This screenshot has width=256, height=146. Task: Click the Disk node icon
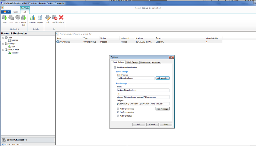pos(10,46)
